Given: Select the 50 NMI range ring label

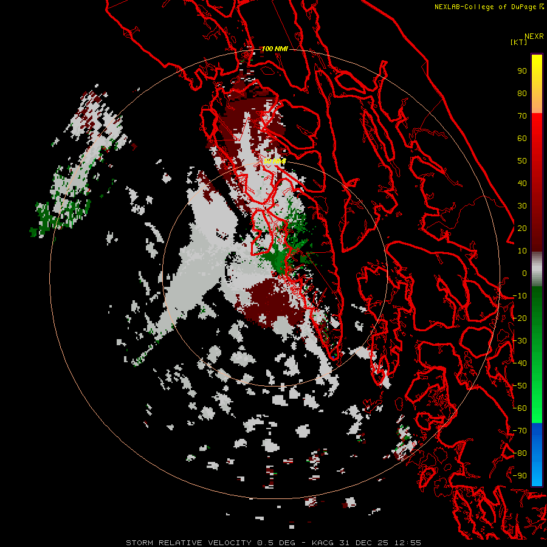Looking at the screenshot, I should pyautogui.click(x=275, y=161).
